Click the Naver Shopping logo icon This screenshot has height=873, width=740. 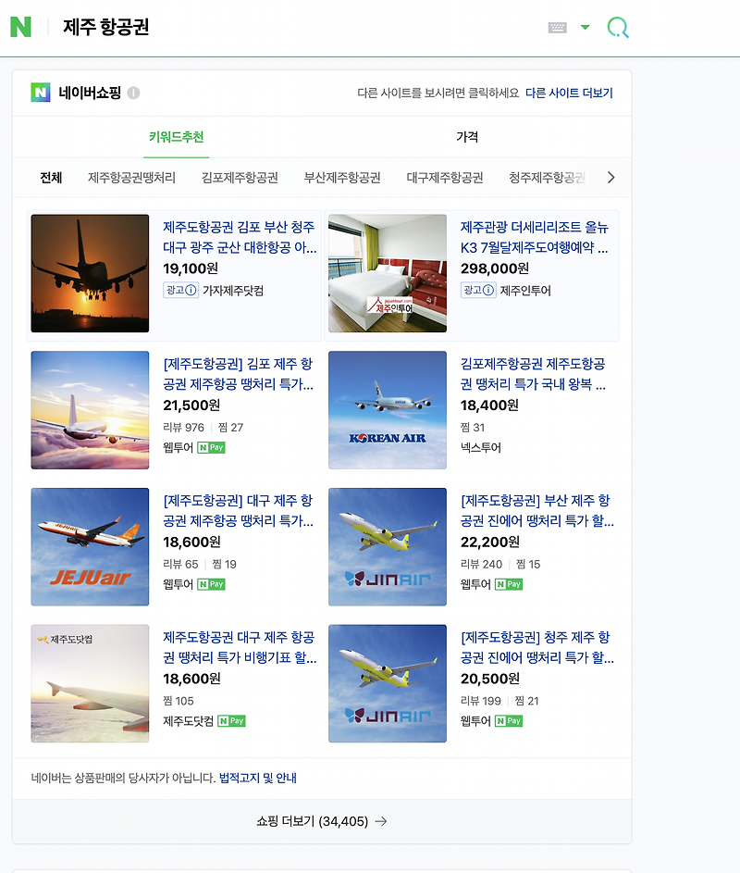click(41, 93)
